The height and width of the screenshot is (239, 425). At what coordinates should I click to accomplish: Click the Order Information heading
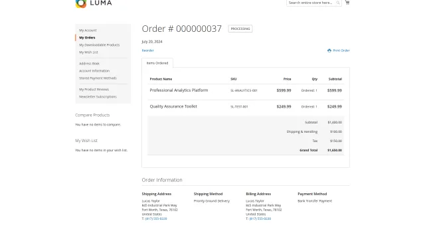(x=162, y=180)
